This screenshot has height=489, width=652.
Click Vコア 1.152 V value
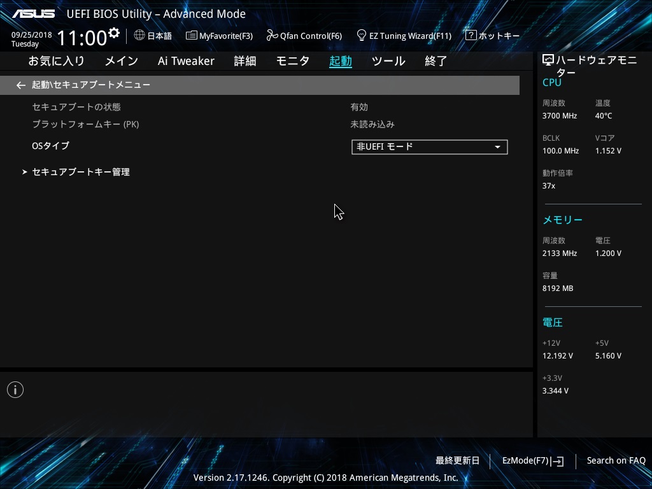click(608, 151)
